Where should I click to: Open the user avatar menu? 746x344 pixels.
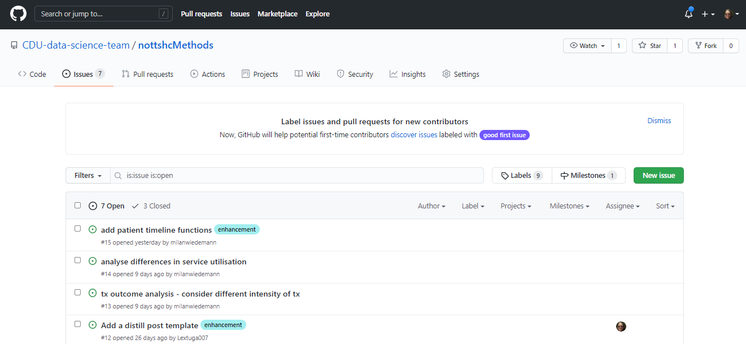point(731,14)
